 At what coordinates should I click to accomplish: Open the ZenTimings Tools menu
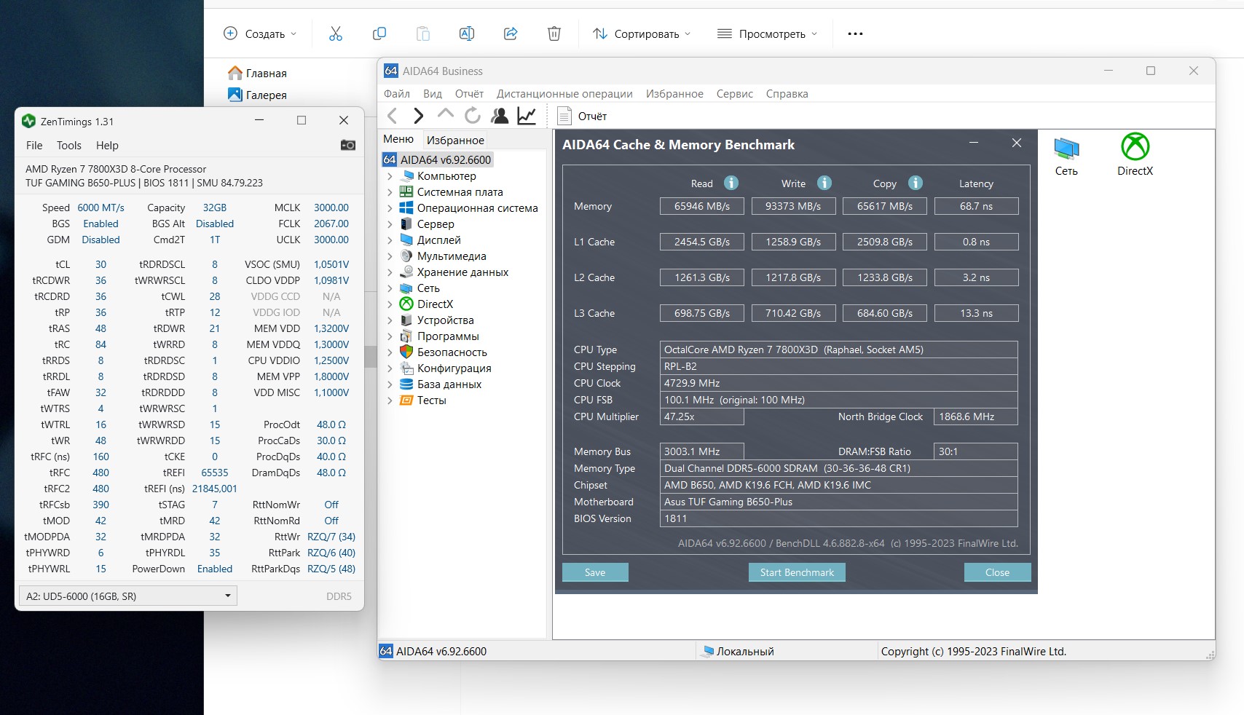pos(69,146)
